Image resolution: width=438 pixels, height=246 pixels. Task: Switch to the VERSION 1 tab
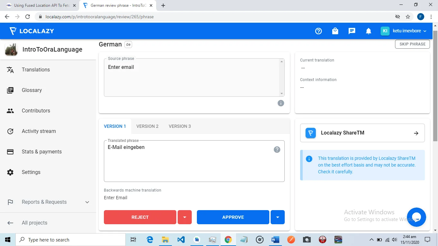[115, 126]
